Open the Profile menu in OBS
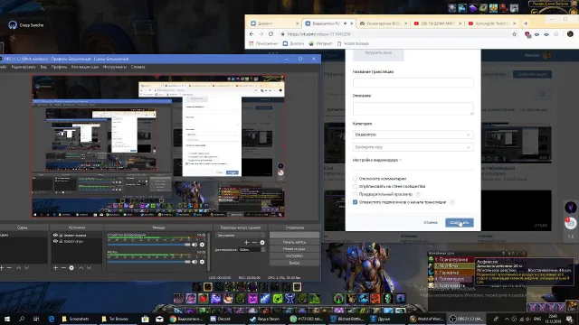 (x=59, y=67)
